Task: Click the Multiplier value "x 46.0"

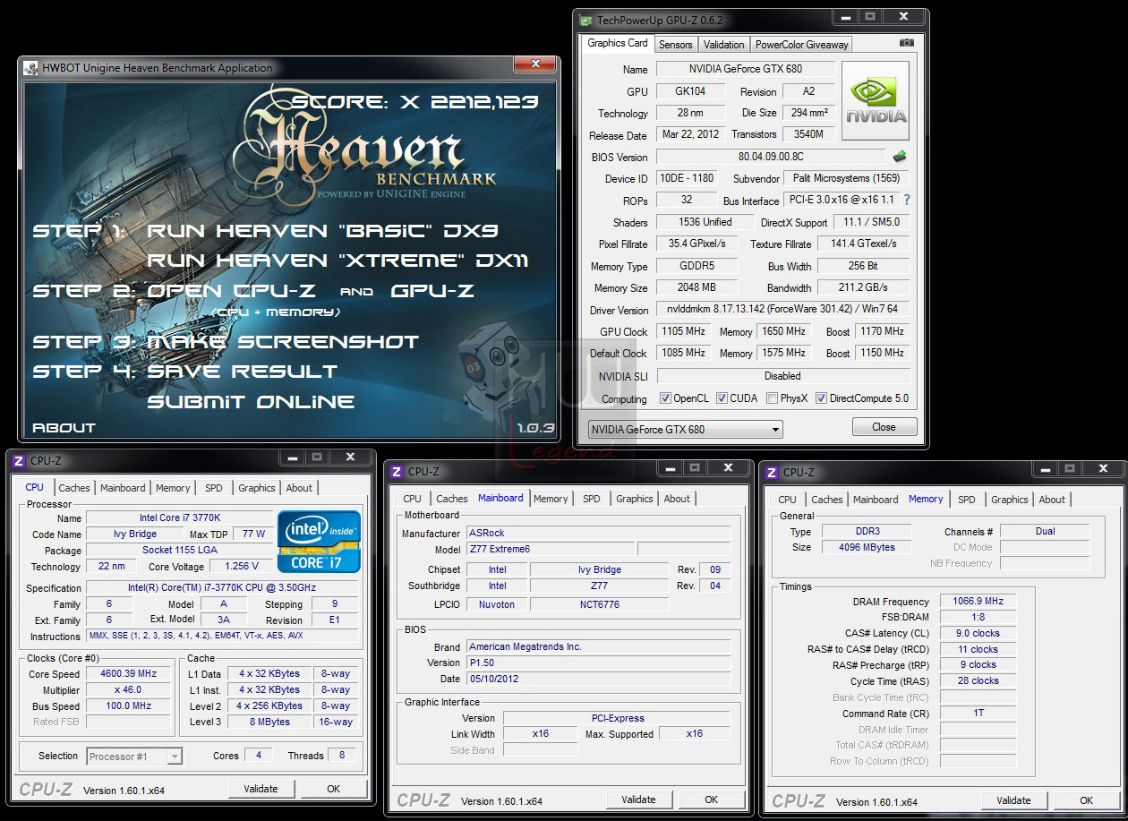Action: pyautogui.click(x=130, y=689)
